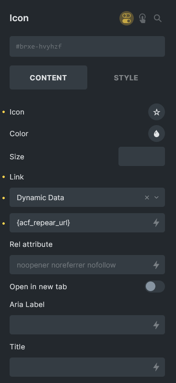Open the star icon picker
The image size is (176, 383).
point(156,112)
